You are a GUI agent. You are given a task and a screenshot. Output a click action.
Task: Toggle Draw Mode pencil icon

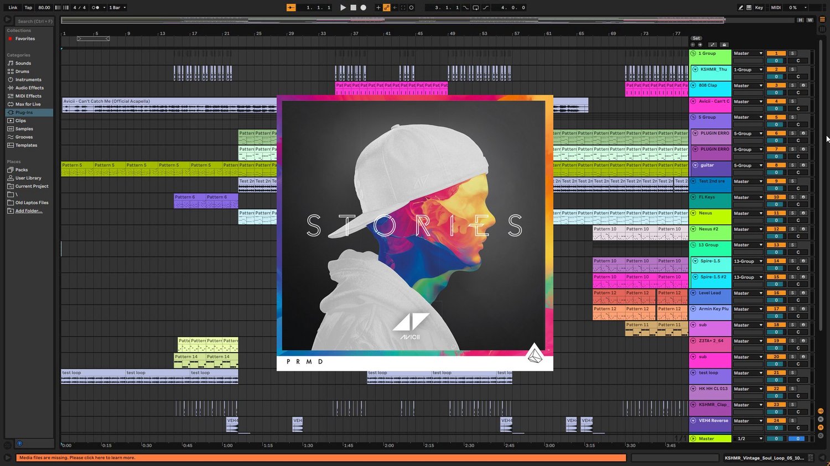click(x=740, y=8)
